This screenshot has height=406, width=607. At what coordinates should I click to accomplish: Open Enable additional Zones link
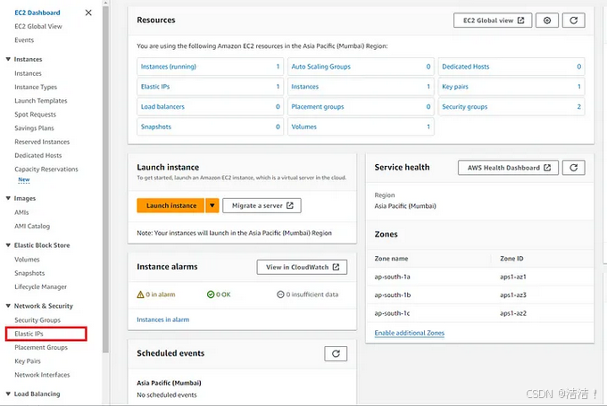pos(409,333)
